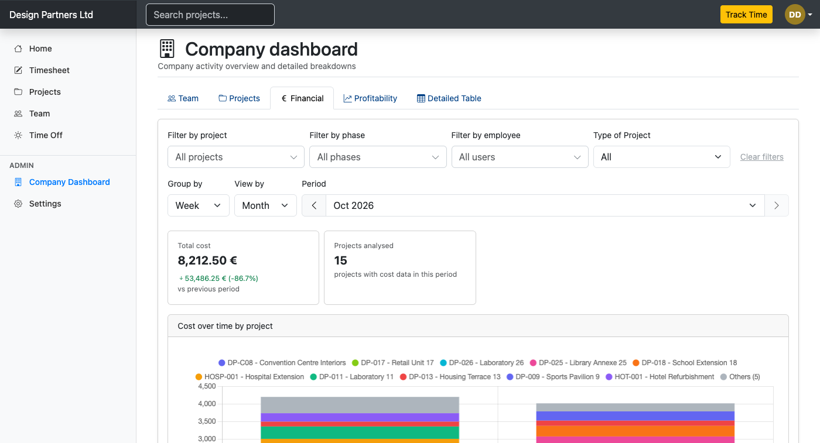The width and height of the screenshot is (820, 443).
Task: Click the Projects analysed count 15
Action: (x=341, y=260)
